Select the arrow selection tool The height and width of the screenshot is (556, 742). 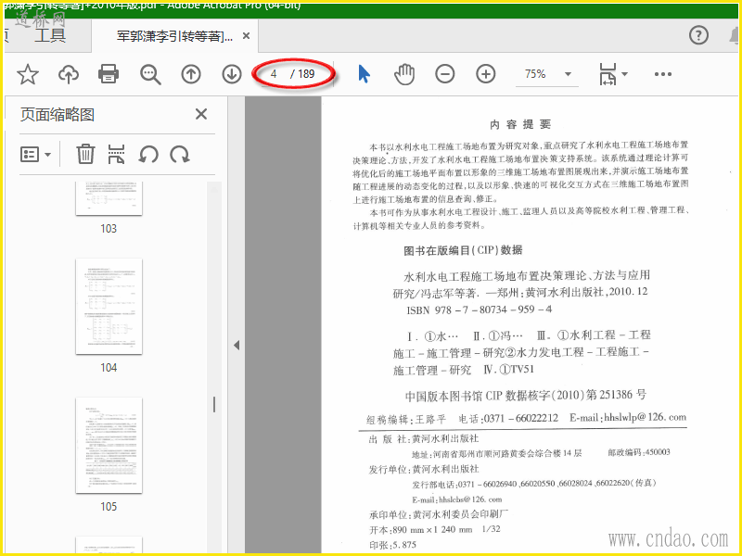click(x=364, y=74)
